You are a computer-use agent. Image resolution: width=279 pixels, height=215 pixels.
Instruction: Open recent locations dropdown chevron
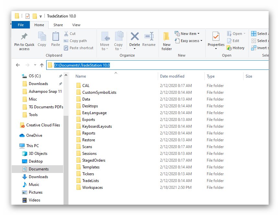coord(35,65)
